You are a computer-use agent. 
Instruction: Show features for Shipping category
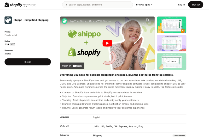[179, 136]
